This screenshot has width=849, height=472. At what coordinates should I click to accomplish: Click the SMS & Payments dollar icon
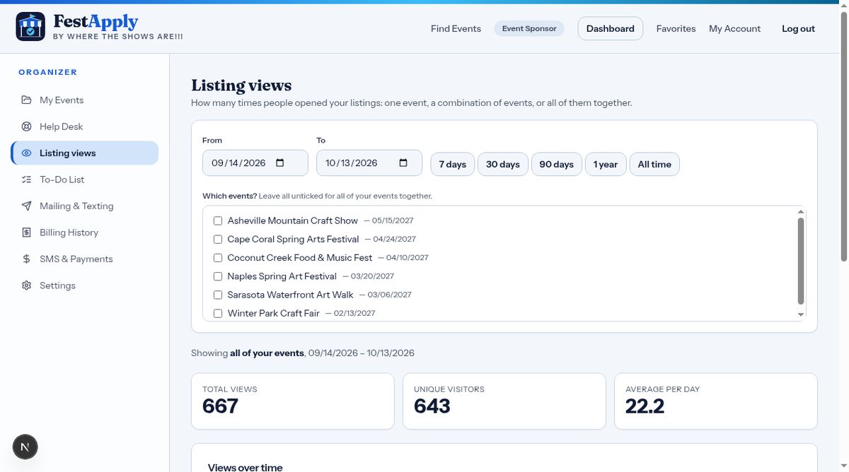(x=26, y=259)
